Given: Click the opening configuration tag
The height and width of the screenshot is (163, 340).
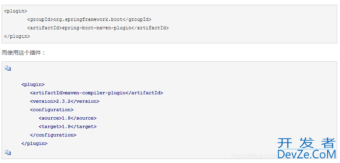Looking at the screenshot, I should 52,110.
